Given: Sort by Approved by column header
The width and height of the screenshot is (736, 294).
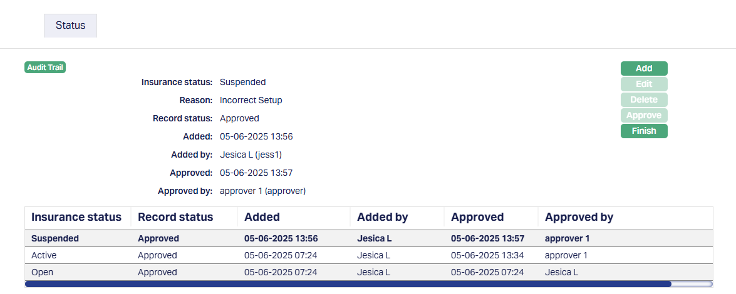Looking at the screenshot, I should point(579,217).
